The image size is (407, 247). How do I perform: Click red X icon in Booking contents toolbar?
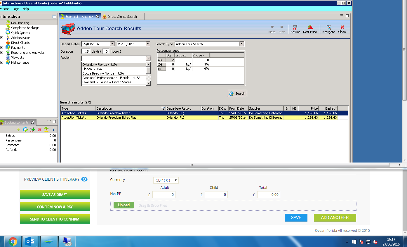pyautogui.click(x=39, y=129)
